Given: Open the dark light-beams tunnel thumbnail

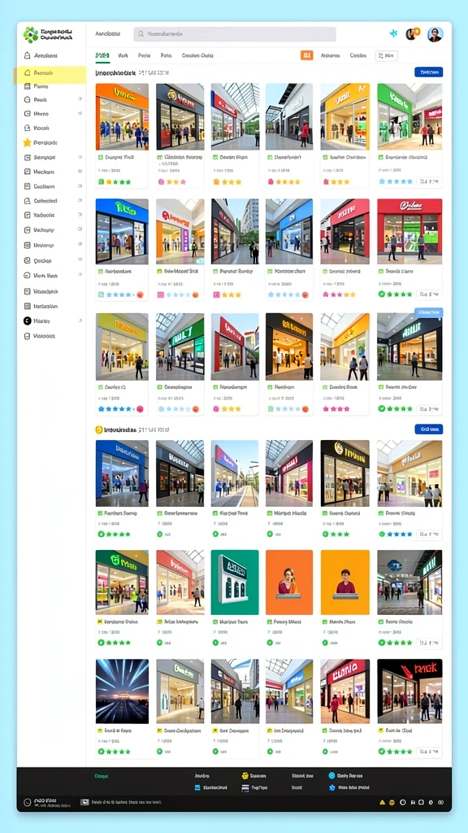Looking at the screenshot, I should tap(122, 691).
